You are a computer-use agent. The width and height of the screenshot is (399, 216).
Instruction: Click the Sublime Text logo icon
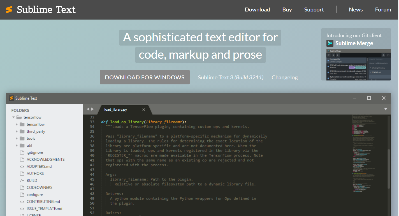click(9, 10)
